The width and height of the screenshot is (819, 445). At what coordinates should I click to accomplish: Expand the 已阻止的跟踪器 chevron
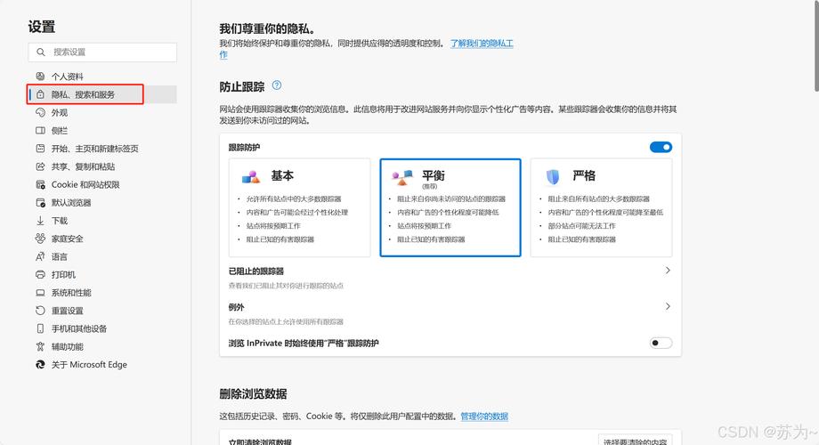pos(668,271)
